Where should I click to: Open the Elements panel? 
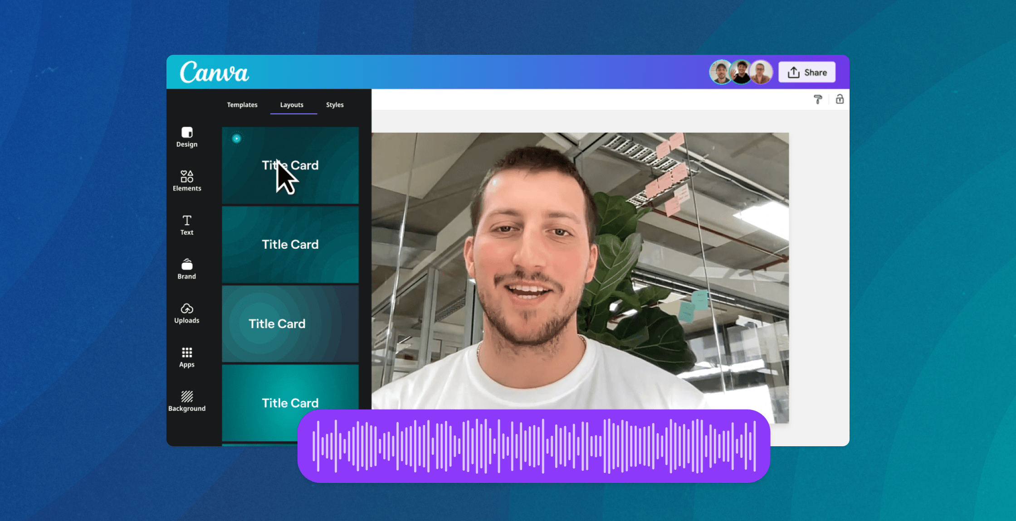click(187, 181)
